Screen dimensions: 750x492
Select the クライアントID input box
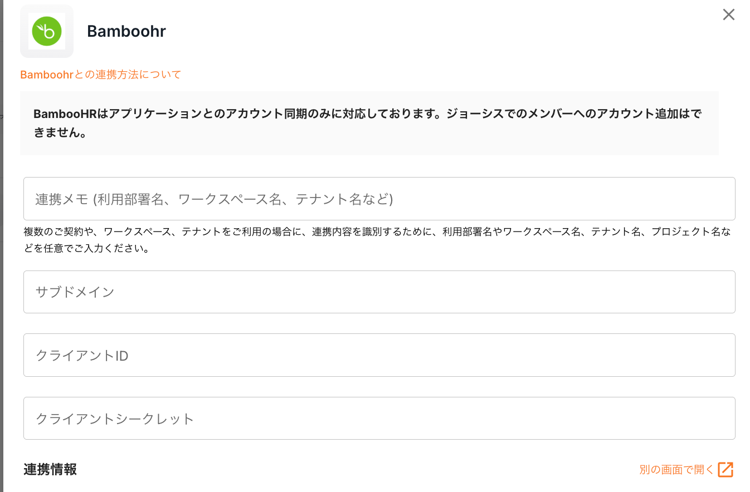379,355
